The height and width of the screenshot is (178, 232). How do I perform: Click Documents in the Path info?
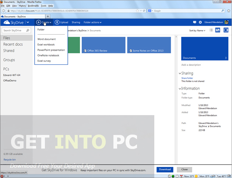(x=215, y=126)
